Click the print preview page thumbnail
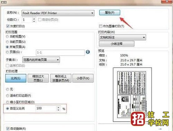The height and width of the screenshot is (131, 173). 132,95
